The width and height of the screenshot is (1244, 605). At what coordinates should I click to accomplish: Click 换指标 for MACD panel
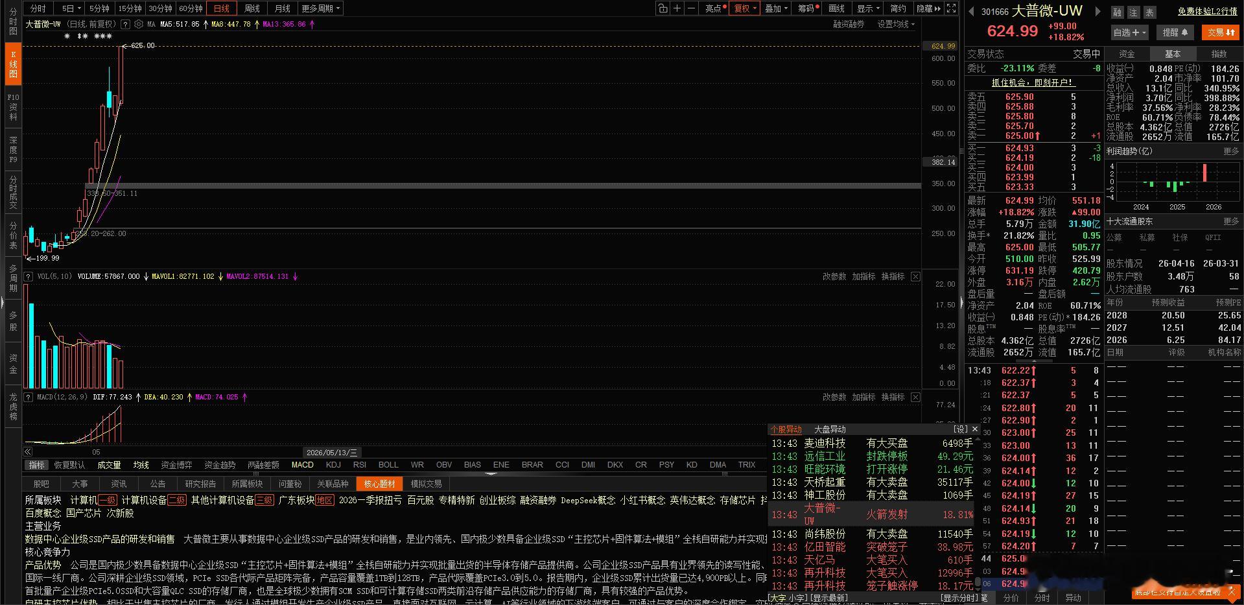coord(893,397)
